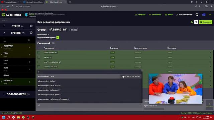Open taskbar search icon
The image size is (214, 120).
pos(8,117)
